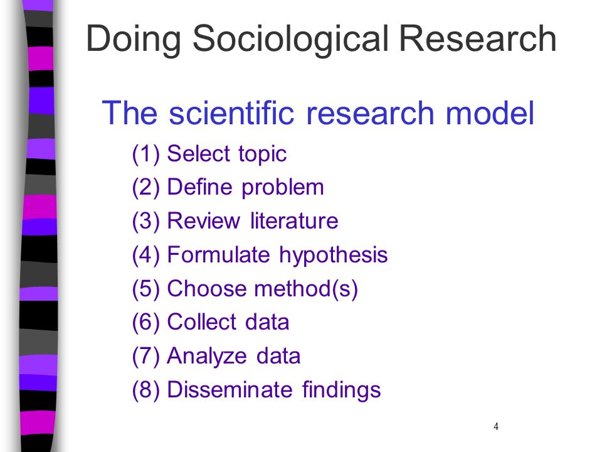Select the Choose method(s) step

[245, 289]
